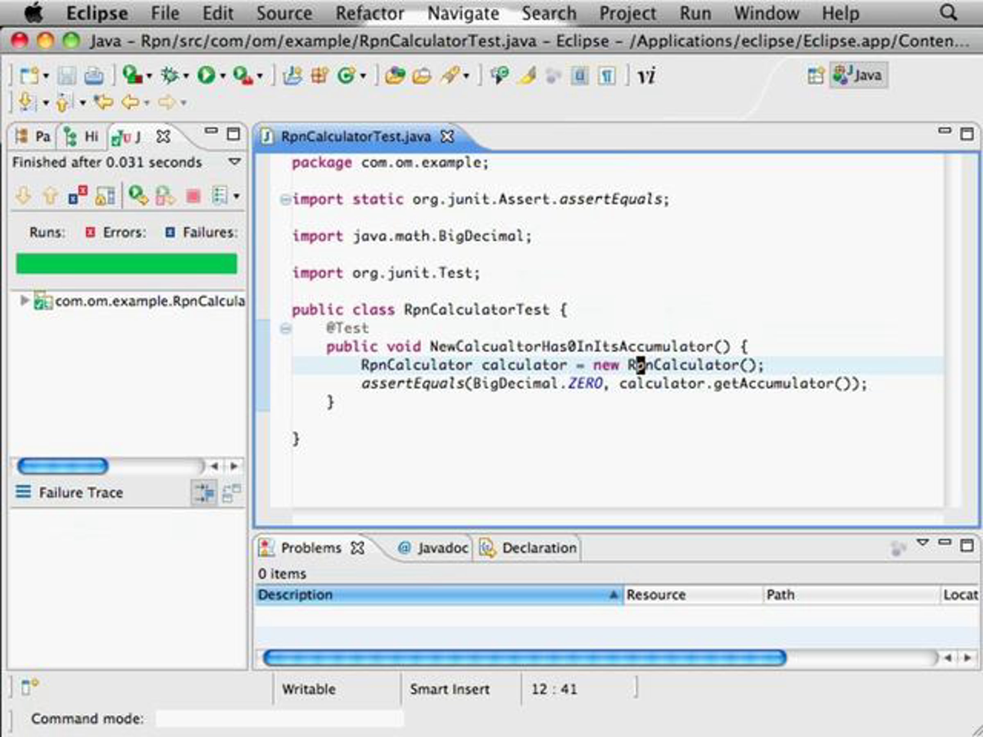983x737 pixels.
Task: Open JUnit view menu triangle
Action: (x=235, y=162)
